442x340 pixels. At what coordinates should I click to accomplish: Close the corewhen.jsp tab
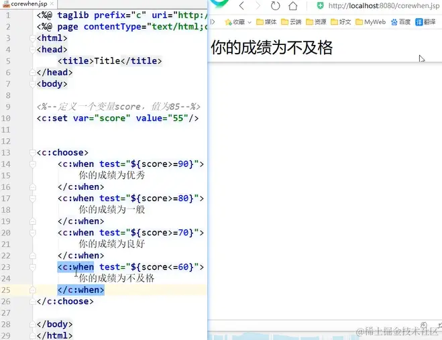52,4
